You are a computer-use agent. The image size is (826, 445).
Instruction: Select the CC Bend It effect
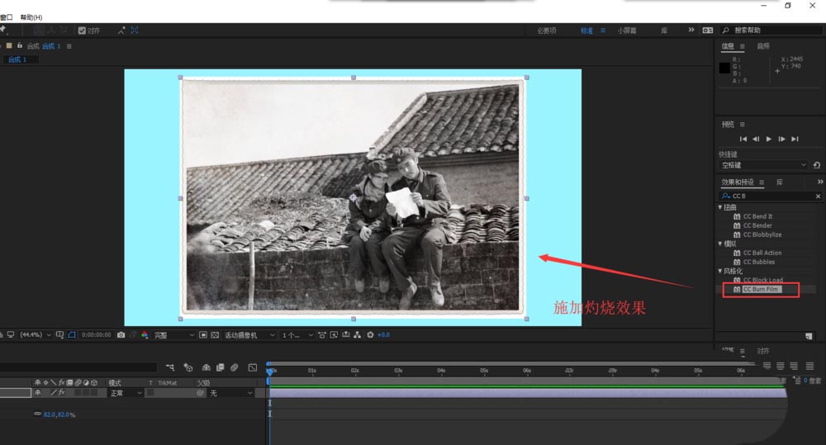(757, 216)
